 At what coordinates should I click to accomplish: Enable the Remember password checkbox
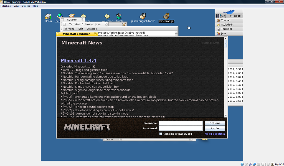(x=160, y=134)
